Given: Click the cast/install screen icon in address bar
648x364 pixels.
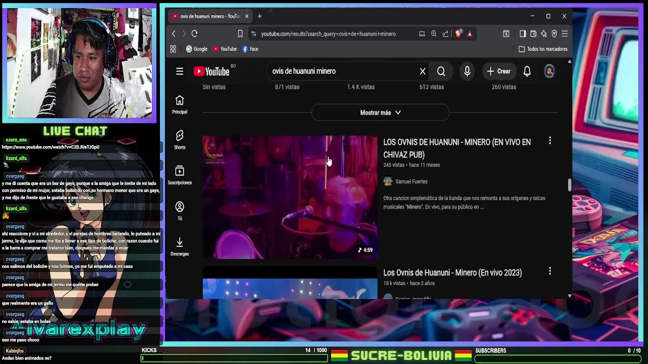Looking at the screenshot, I should click(x=422, y=34).
